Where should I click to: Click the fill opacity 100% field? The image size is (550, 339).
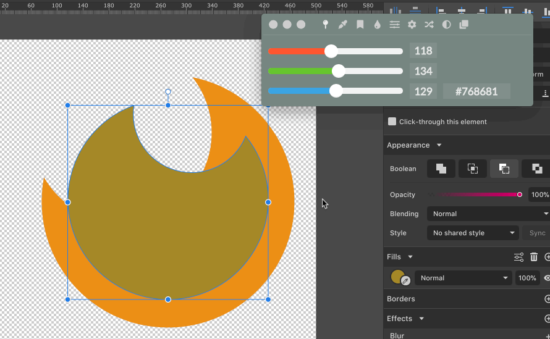coord(527,278)
